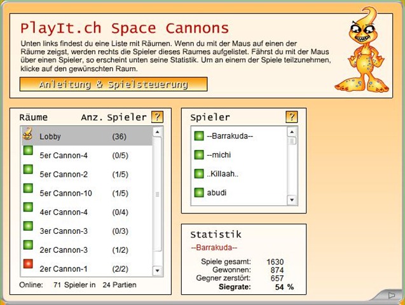
Task: Click the 24 Partien text
Action: 120,285
